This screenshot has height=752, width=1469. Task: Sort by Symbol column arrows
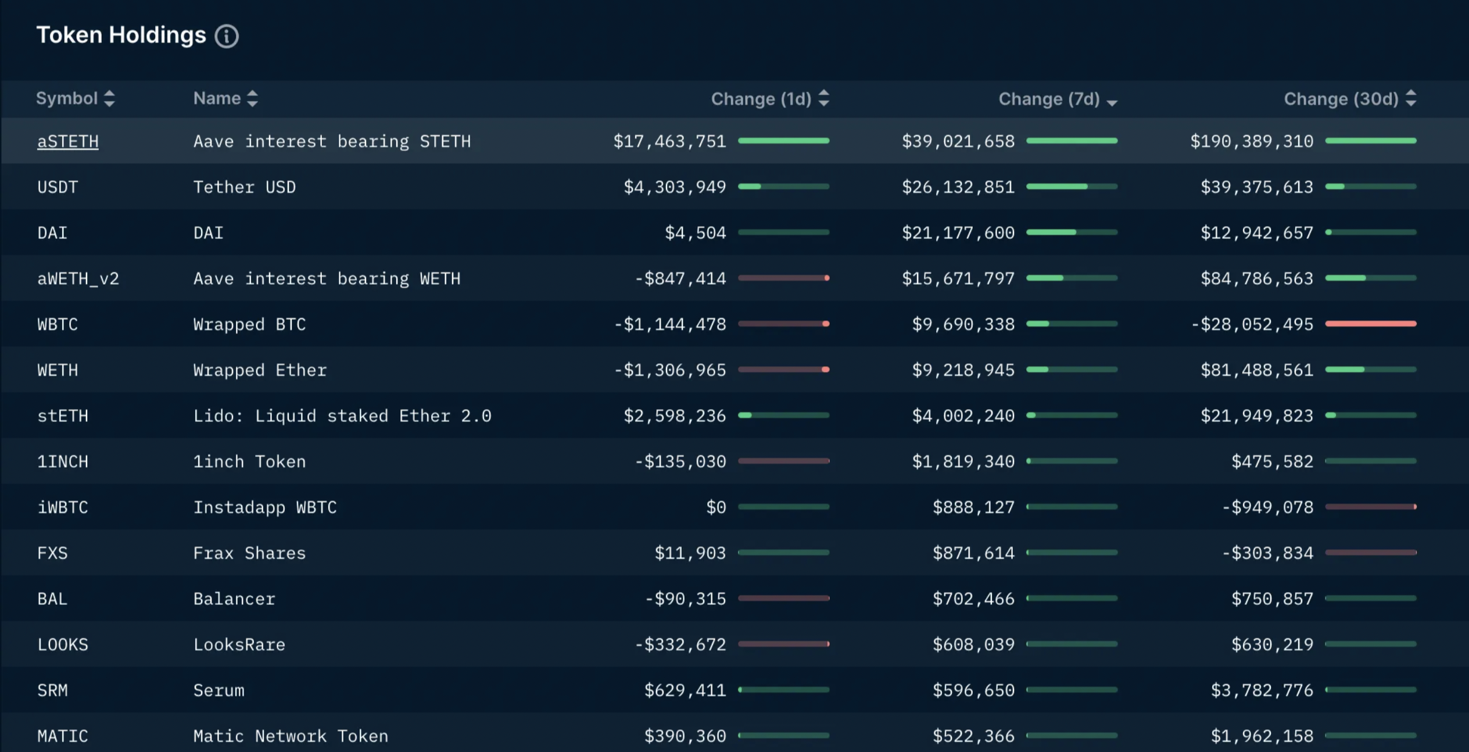(x=109, y=99)
